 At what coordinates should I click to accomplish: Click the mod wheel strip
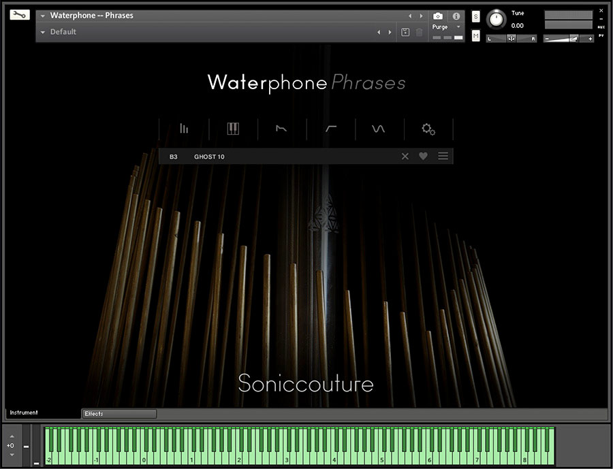tap(36, 446)
